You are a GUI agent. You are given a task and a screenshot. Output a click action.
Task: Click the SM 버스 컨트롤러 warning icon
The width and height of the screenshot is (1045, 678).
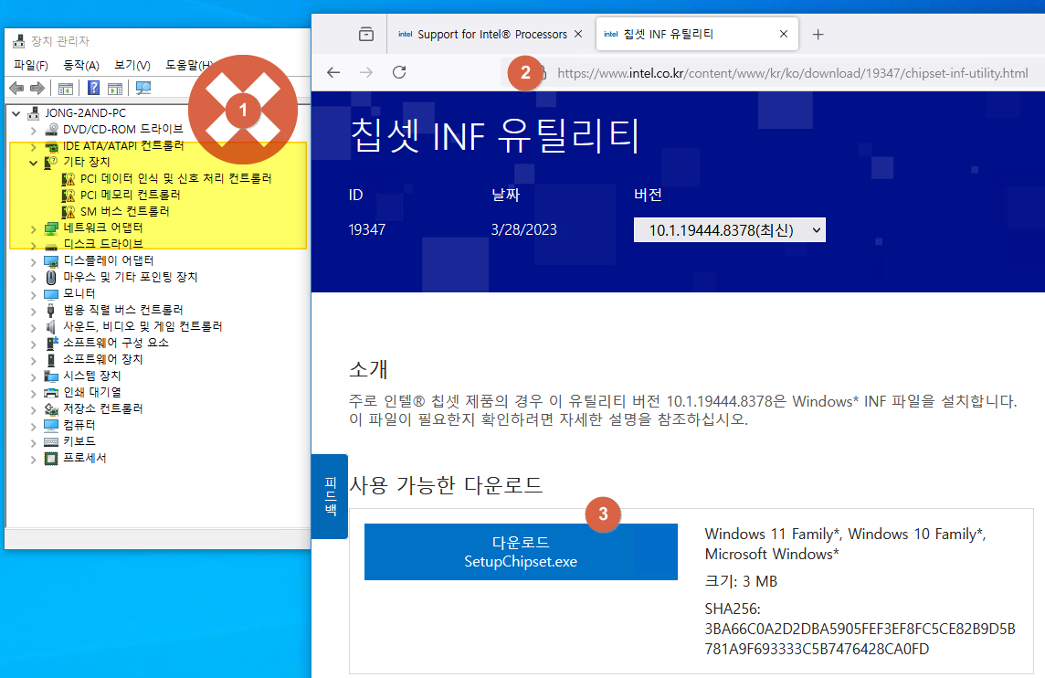[68, 211]
